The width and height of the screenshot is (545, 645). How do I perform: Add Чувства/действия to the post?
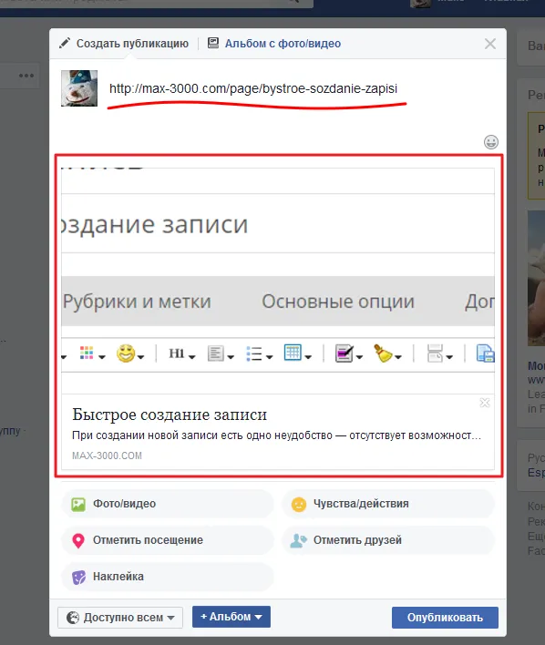tap(387, 504)
